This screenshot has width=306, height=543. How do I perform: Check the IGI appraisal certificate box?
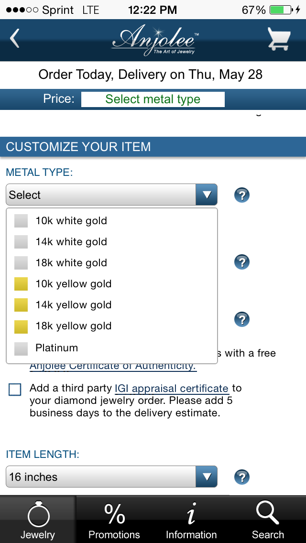(x=15, y=390)
